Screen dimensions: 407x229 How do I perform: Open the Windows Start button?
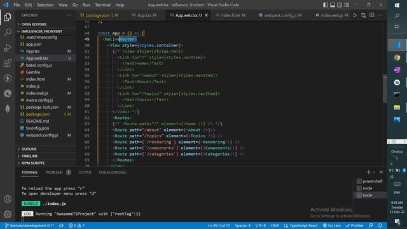pos(397,5)
